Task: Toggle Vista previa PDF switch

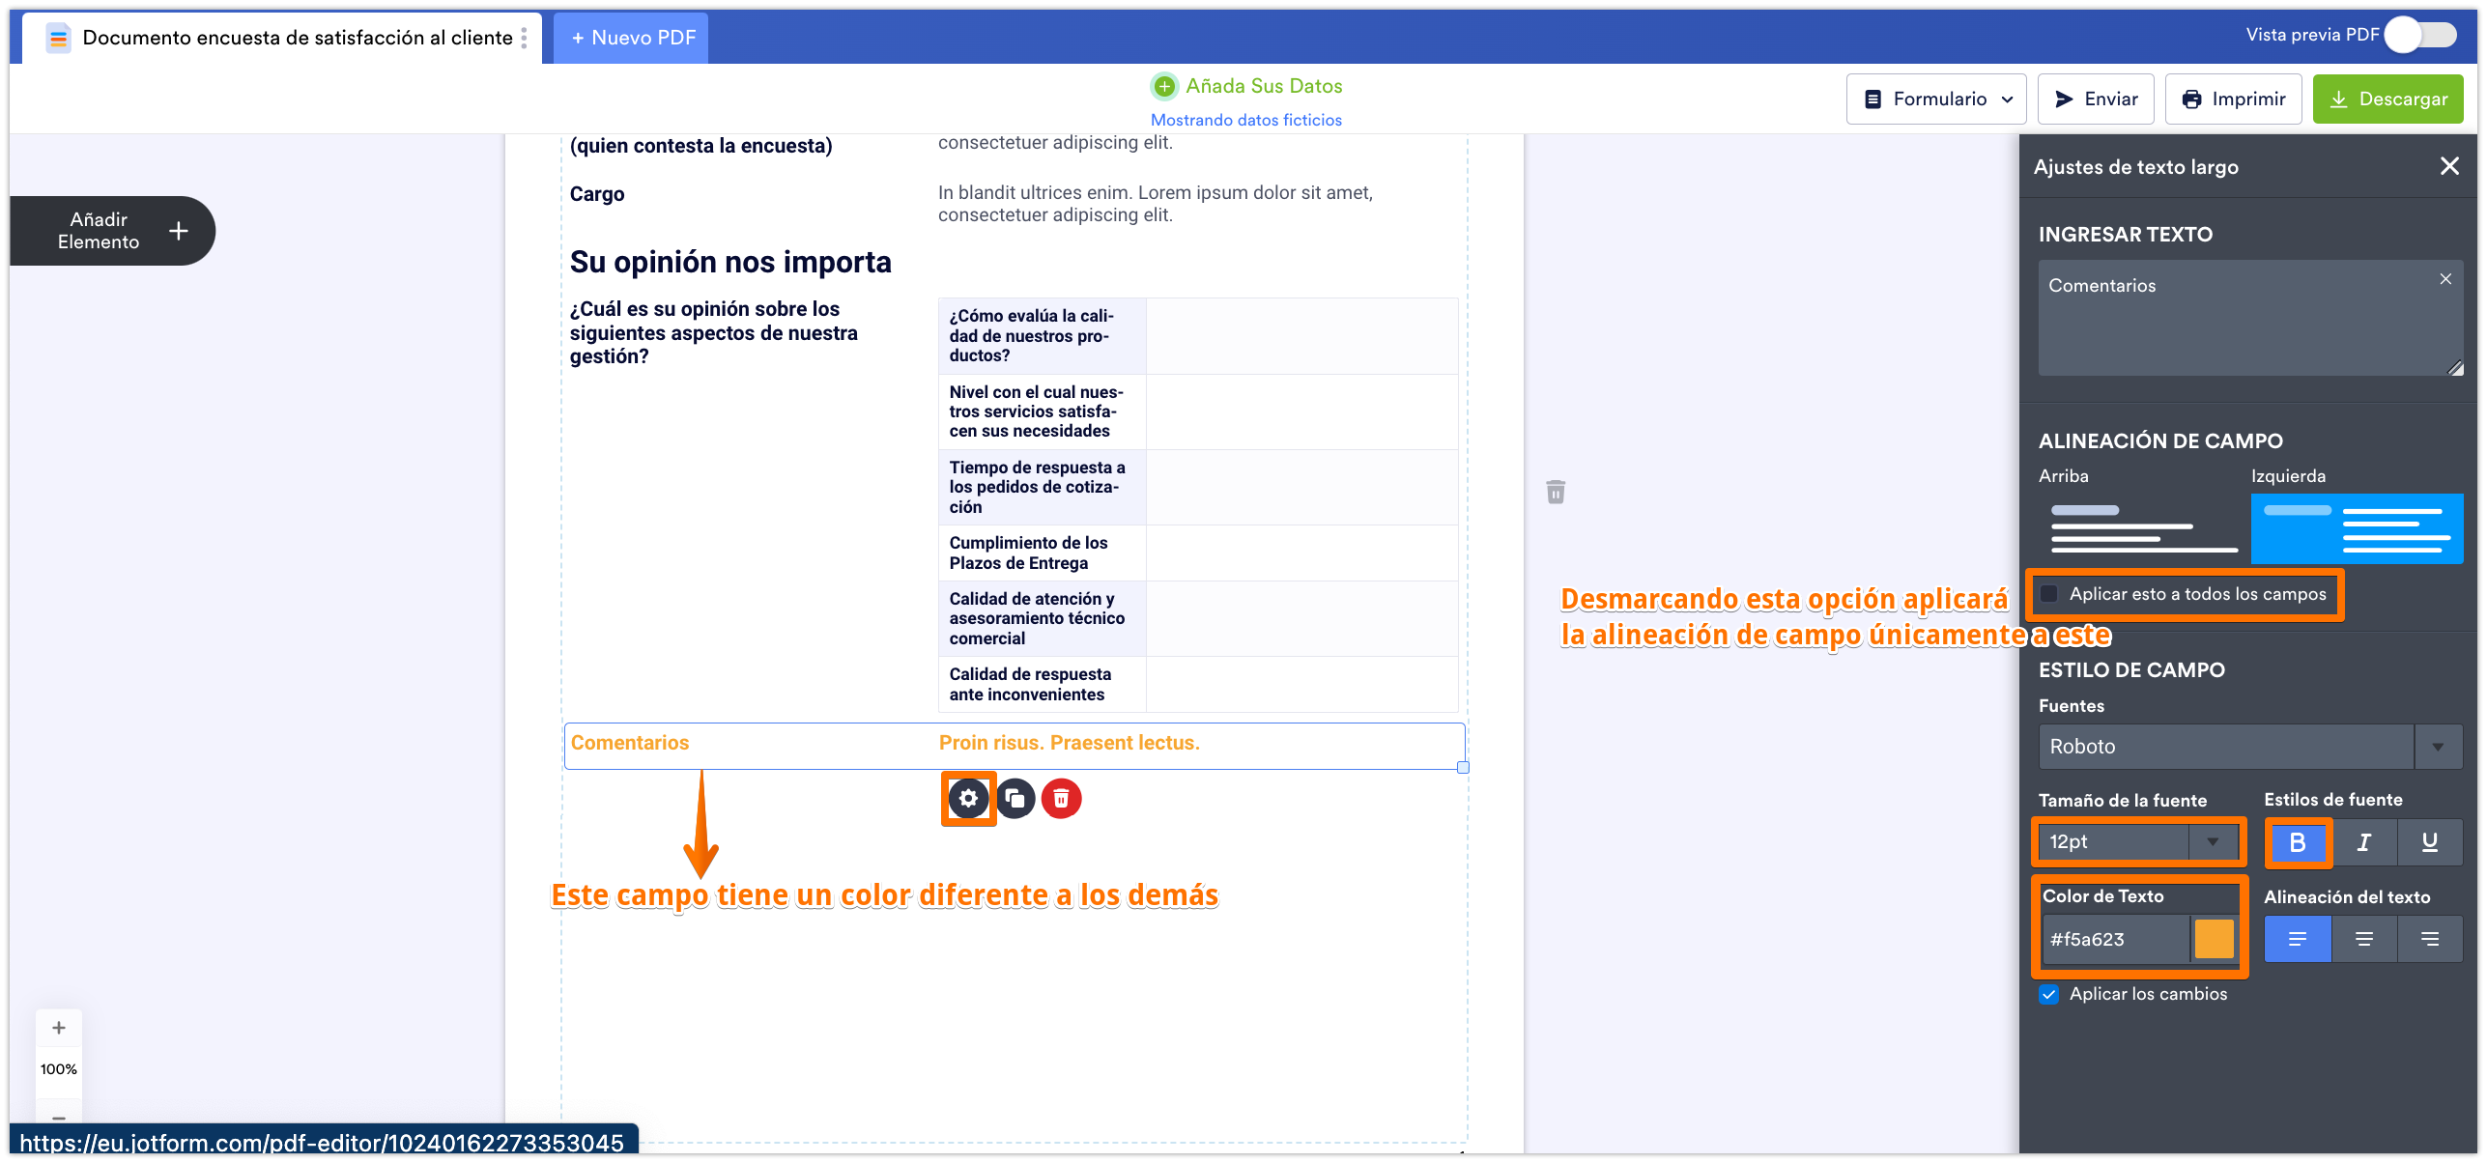Action: (x=2419, y=36)
